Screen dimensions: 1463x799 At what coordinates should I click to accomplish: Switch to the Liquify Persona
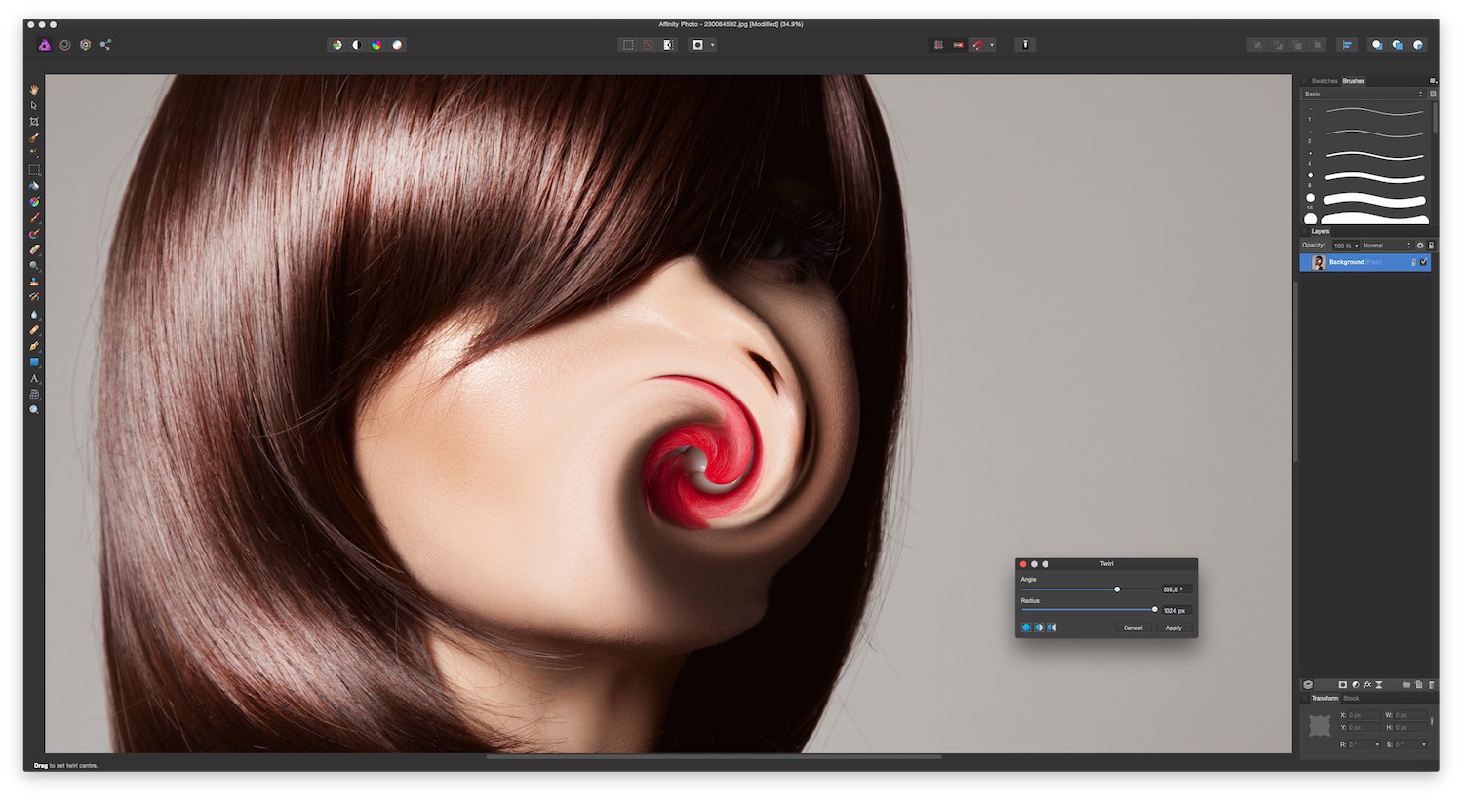[65, 45]
